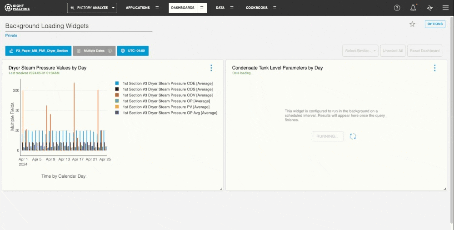Open the Select Similar dropdown

pos(360,51)
